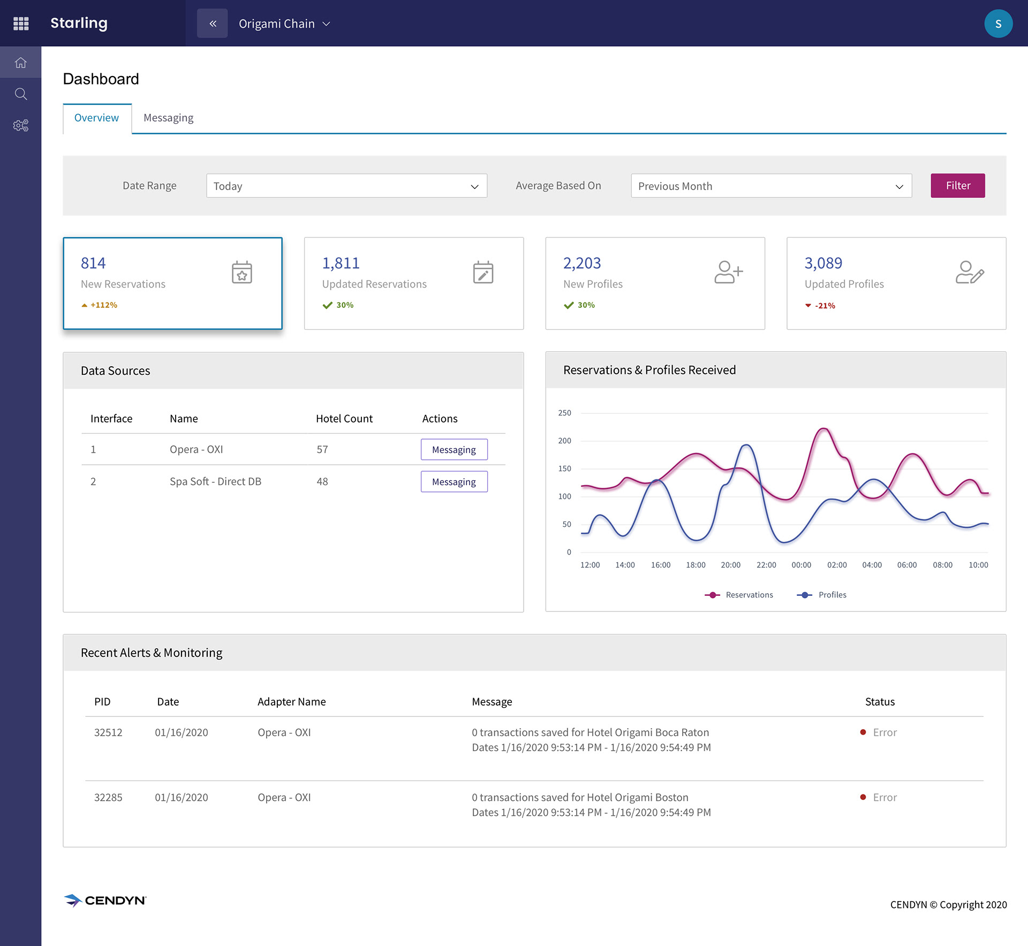
Task: Switch to the Messaging tab
Action: click(x=168, y=118)
